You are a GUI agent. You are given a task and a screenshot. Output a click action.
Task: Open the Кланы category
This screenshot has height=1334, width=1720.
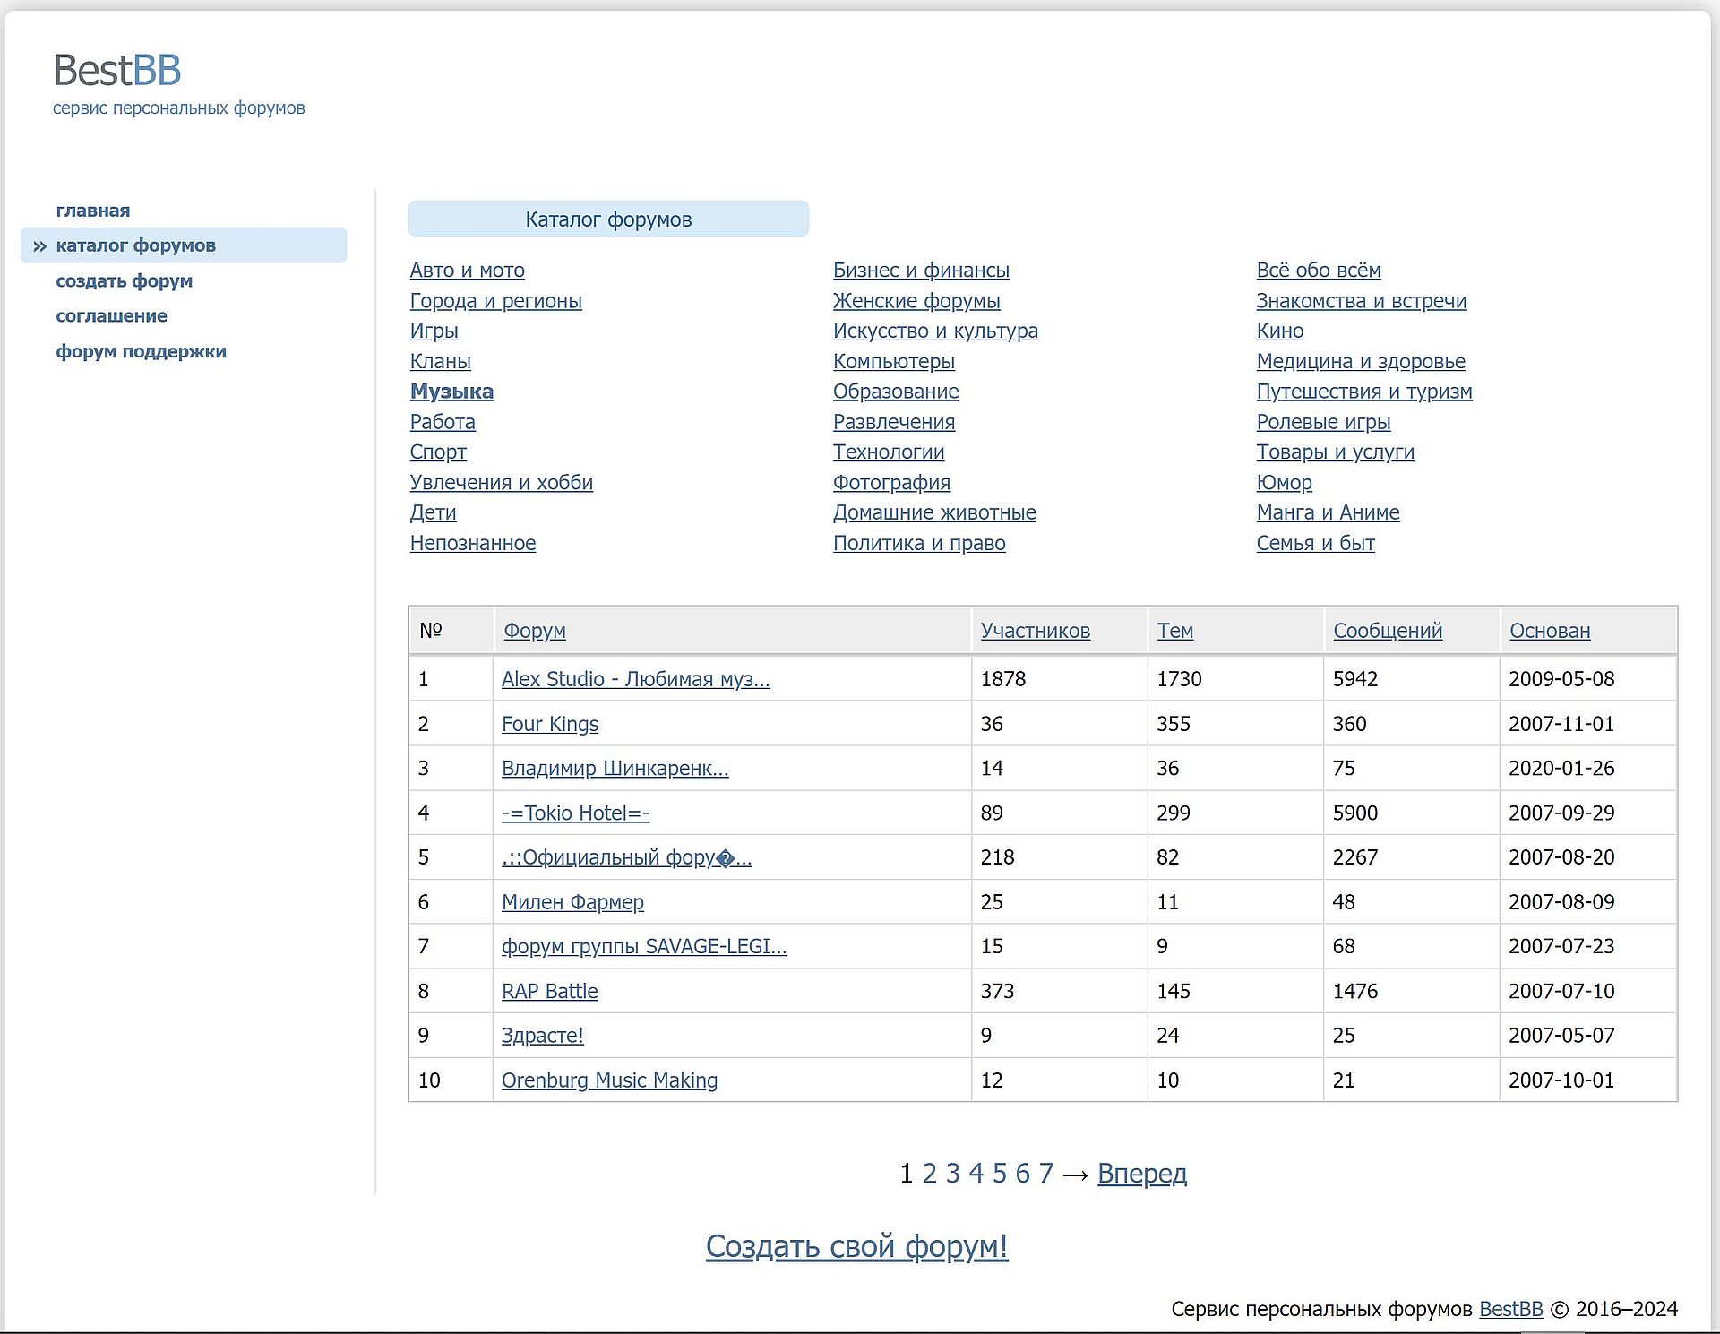click(441, 361)
